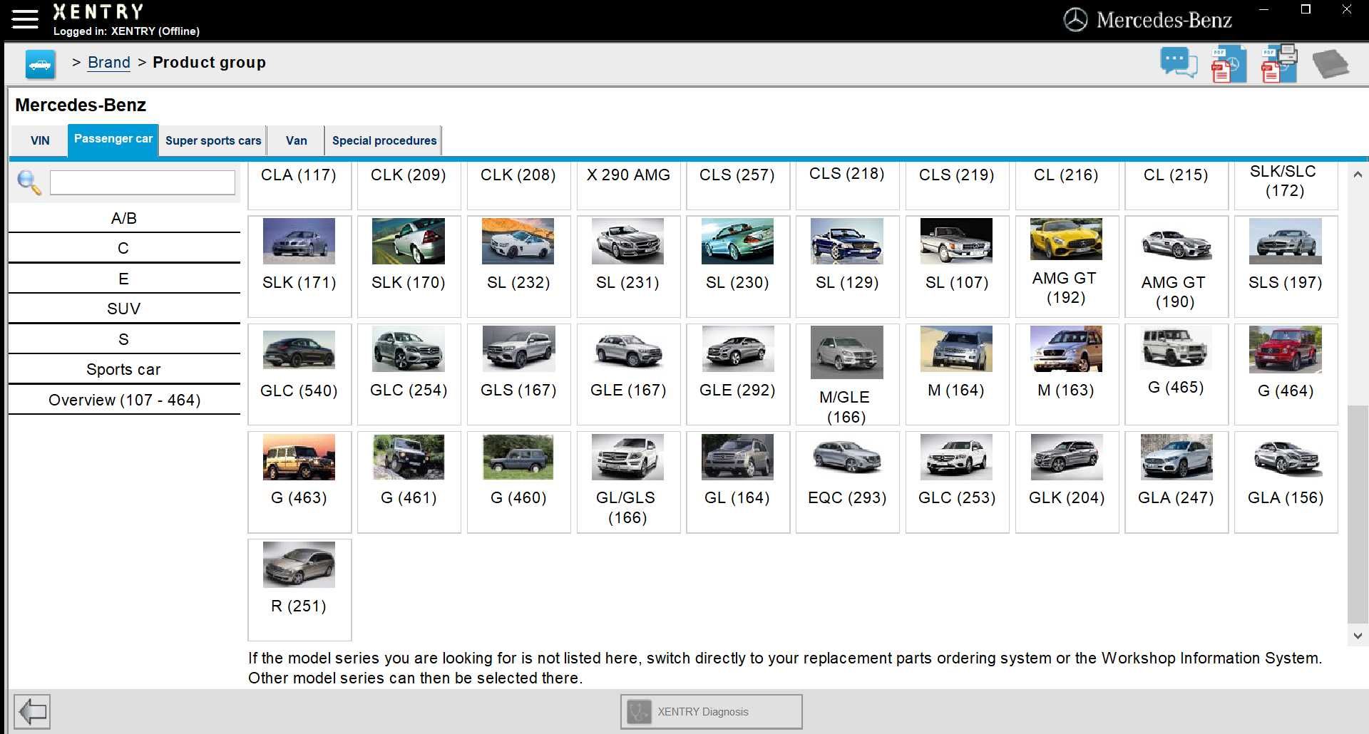This screenshot has width=1369, height=734.
Task: Switch to the VIN tab
Action: pyautogui.click(x=40, y=140)
